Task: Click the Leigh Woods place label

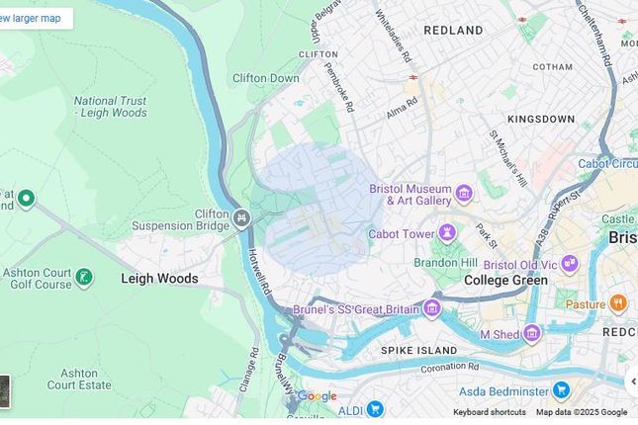Action: coord(160,279)
